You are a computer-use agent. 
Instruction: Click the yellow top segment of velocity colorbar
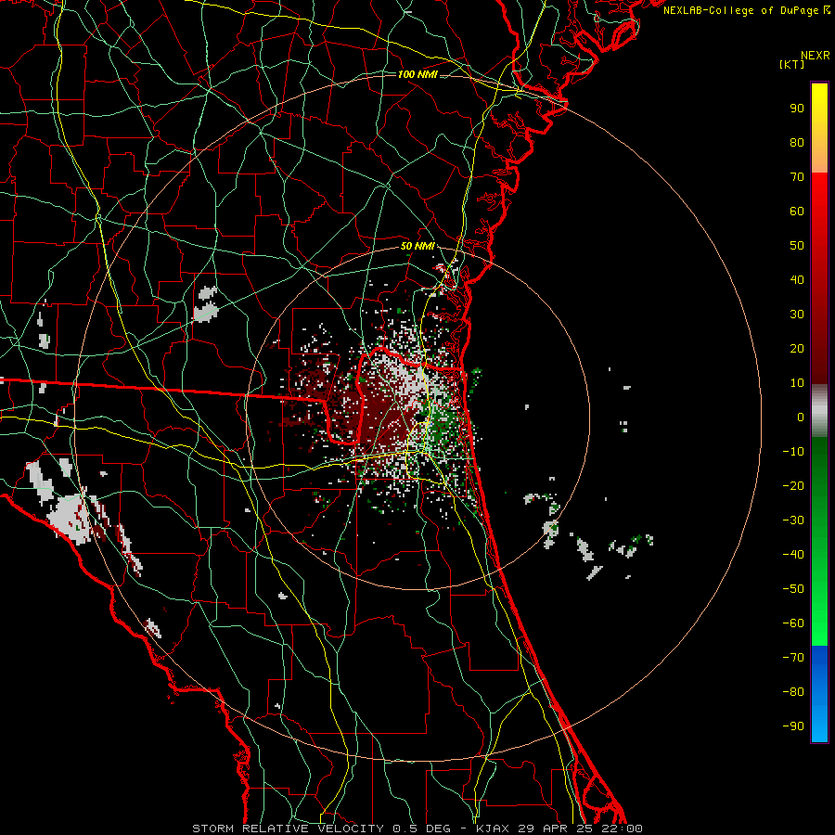pos(819,128)
